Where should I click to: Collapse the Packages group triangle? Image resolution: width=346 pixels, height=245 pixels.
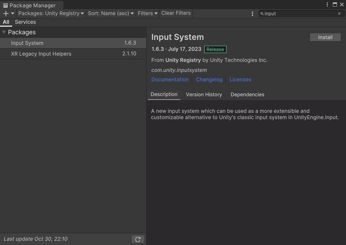point(4,32)
